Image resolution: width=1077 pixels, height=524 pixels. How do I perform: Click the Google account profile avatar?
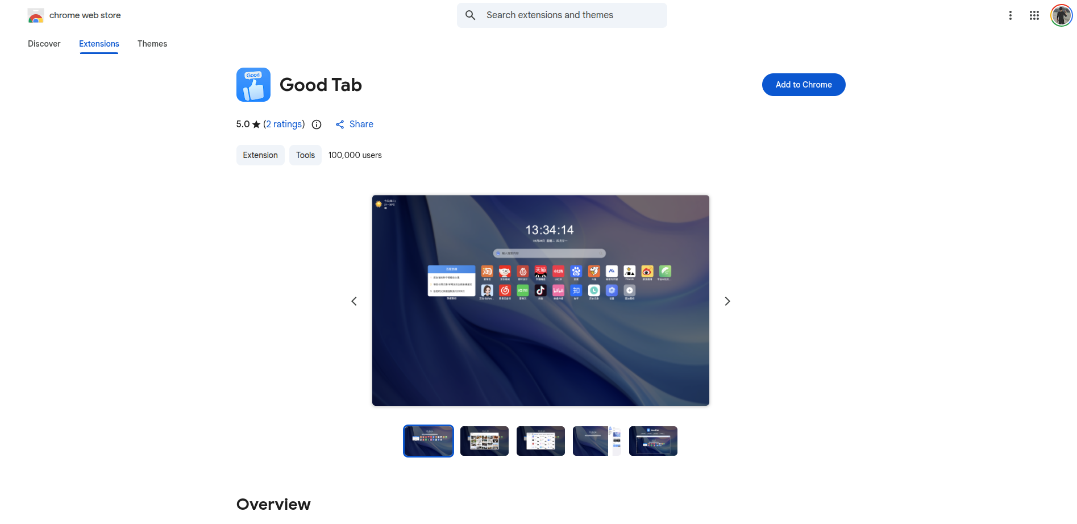pyautogui.click(x=1061, y=15)
